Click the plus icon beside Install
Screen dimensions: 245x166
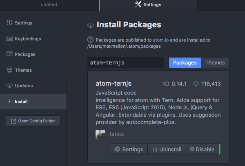(9, 101)
